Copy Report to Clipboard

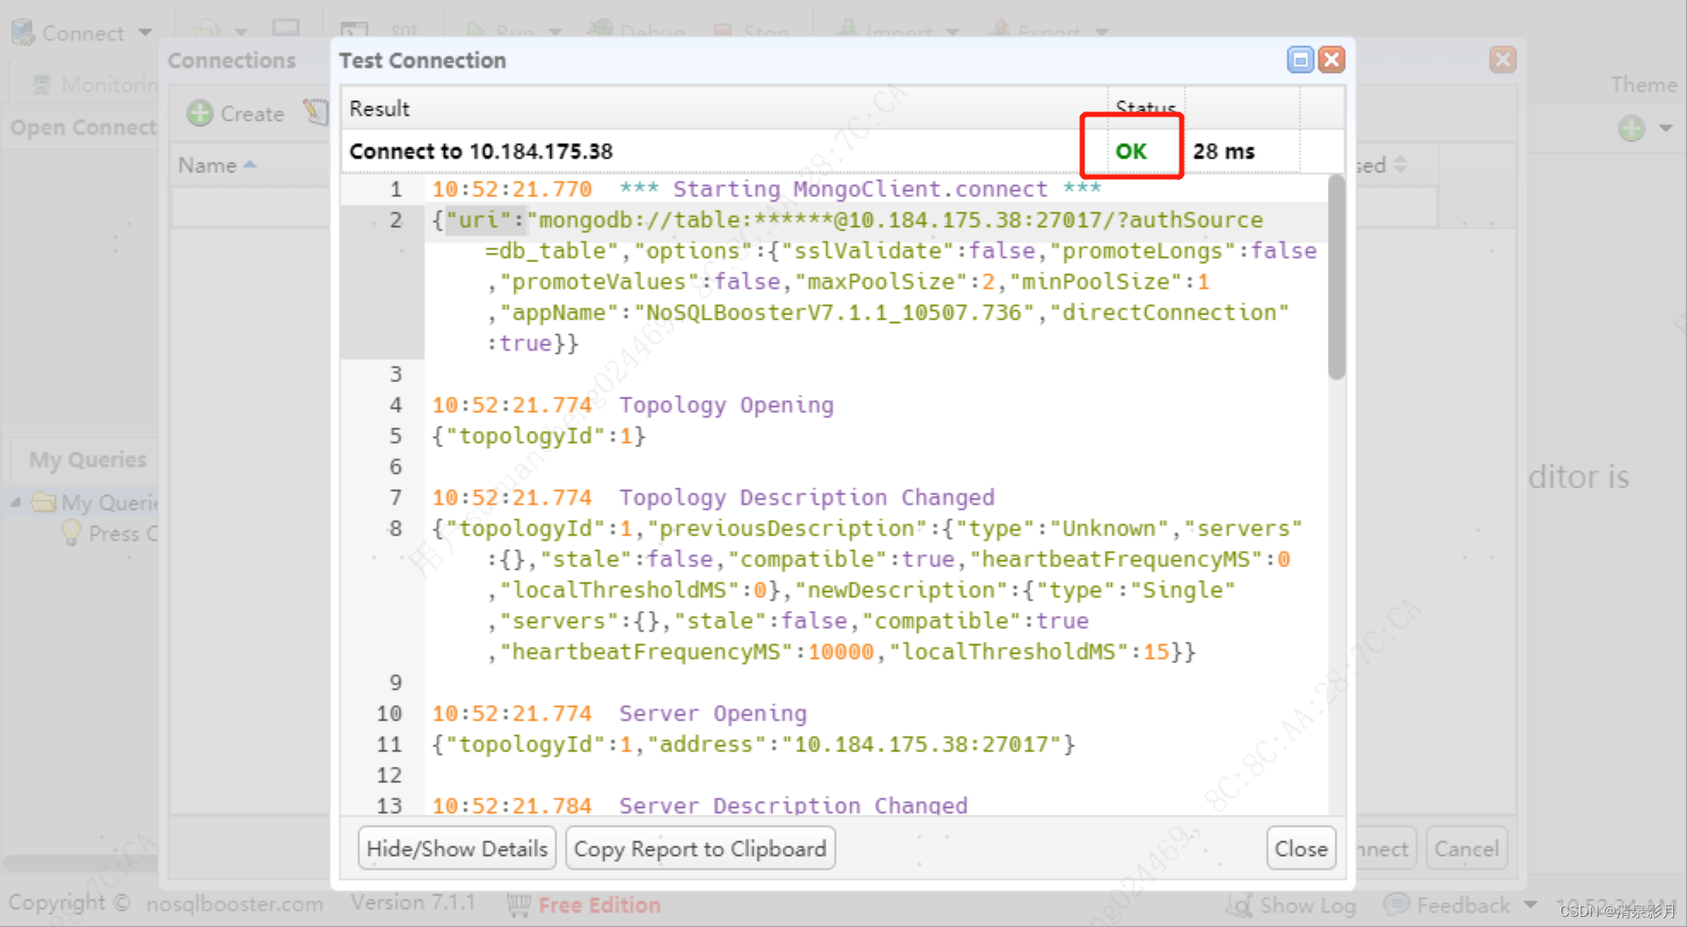tap(699, 848)
